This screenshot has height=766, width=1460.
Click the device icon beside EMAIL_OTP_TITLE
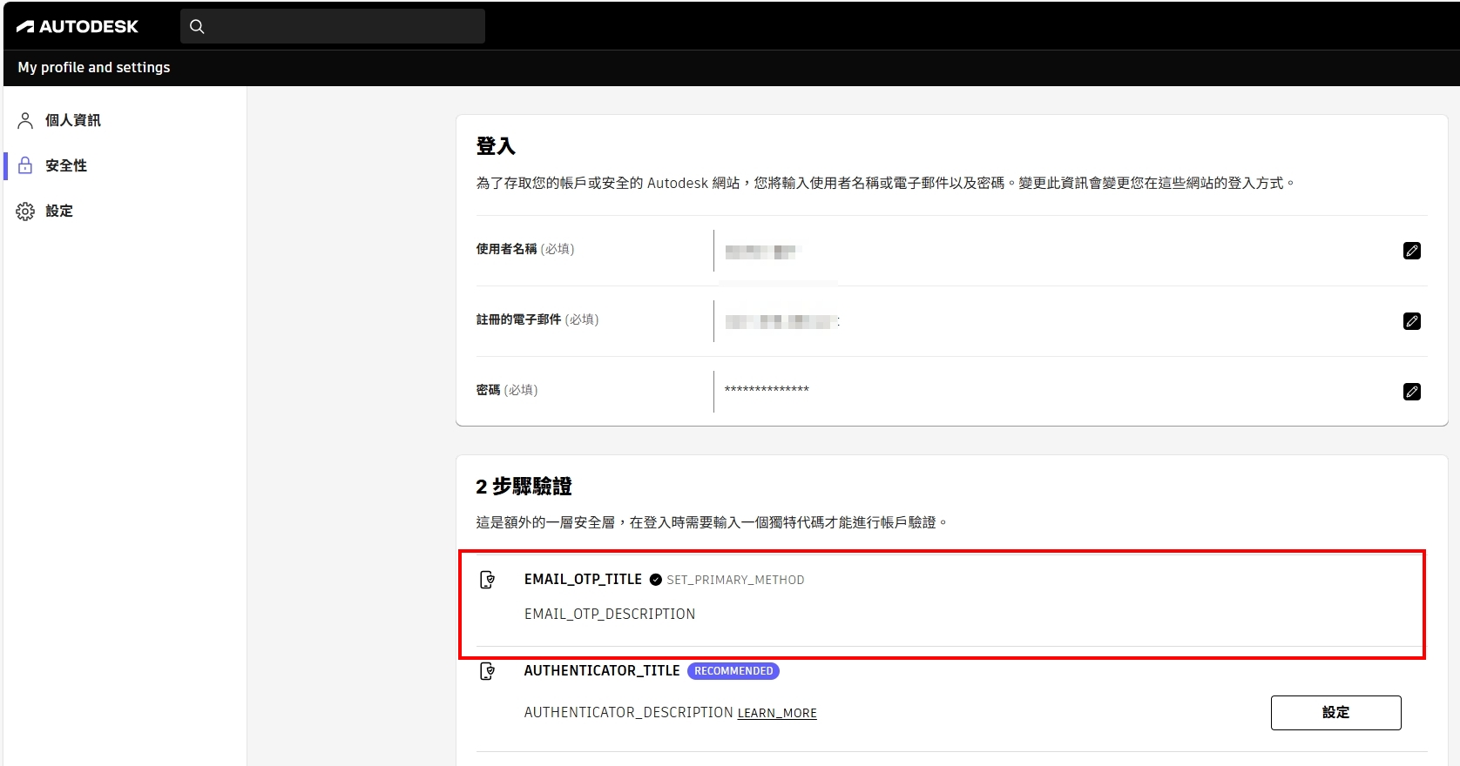[x=488, y=580]
